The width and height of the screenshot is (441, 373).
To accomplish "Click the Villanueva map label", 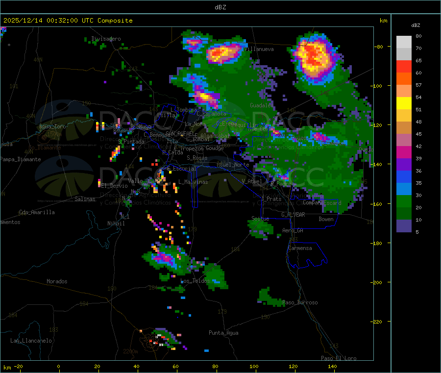I will click(258, 49).
